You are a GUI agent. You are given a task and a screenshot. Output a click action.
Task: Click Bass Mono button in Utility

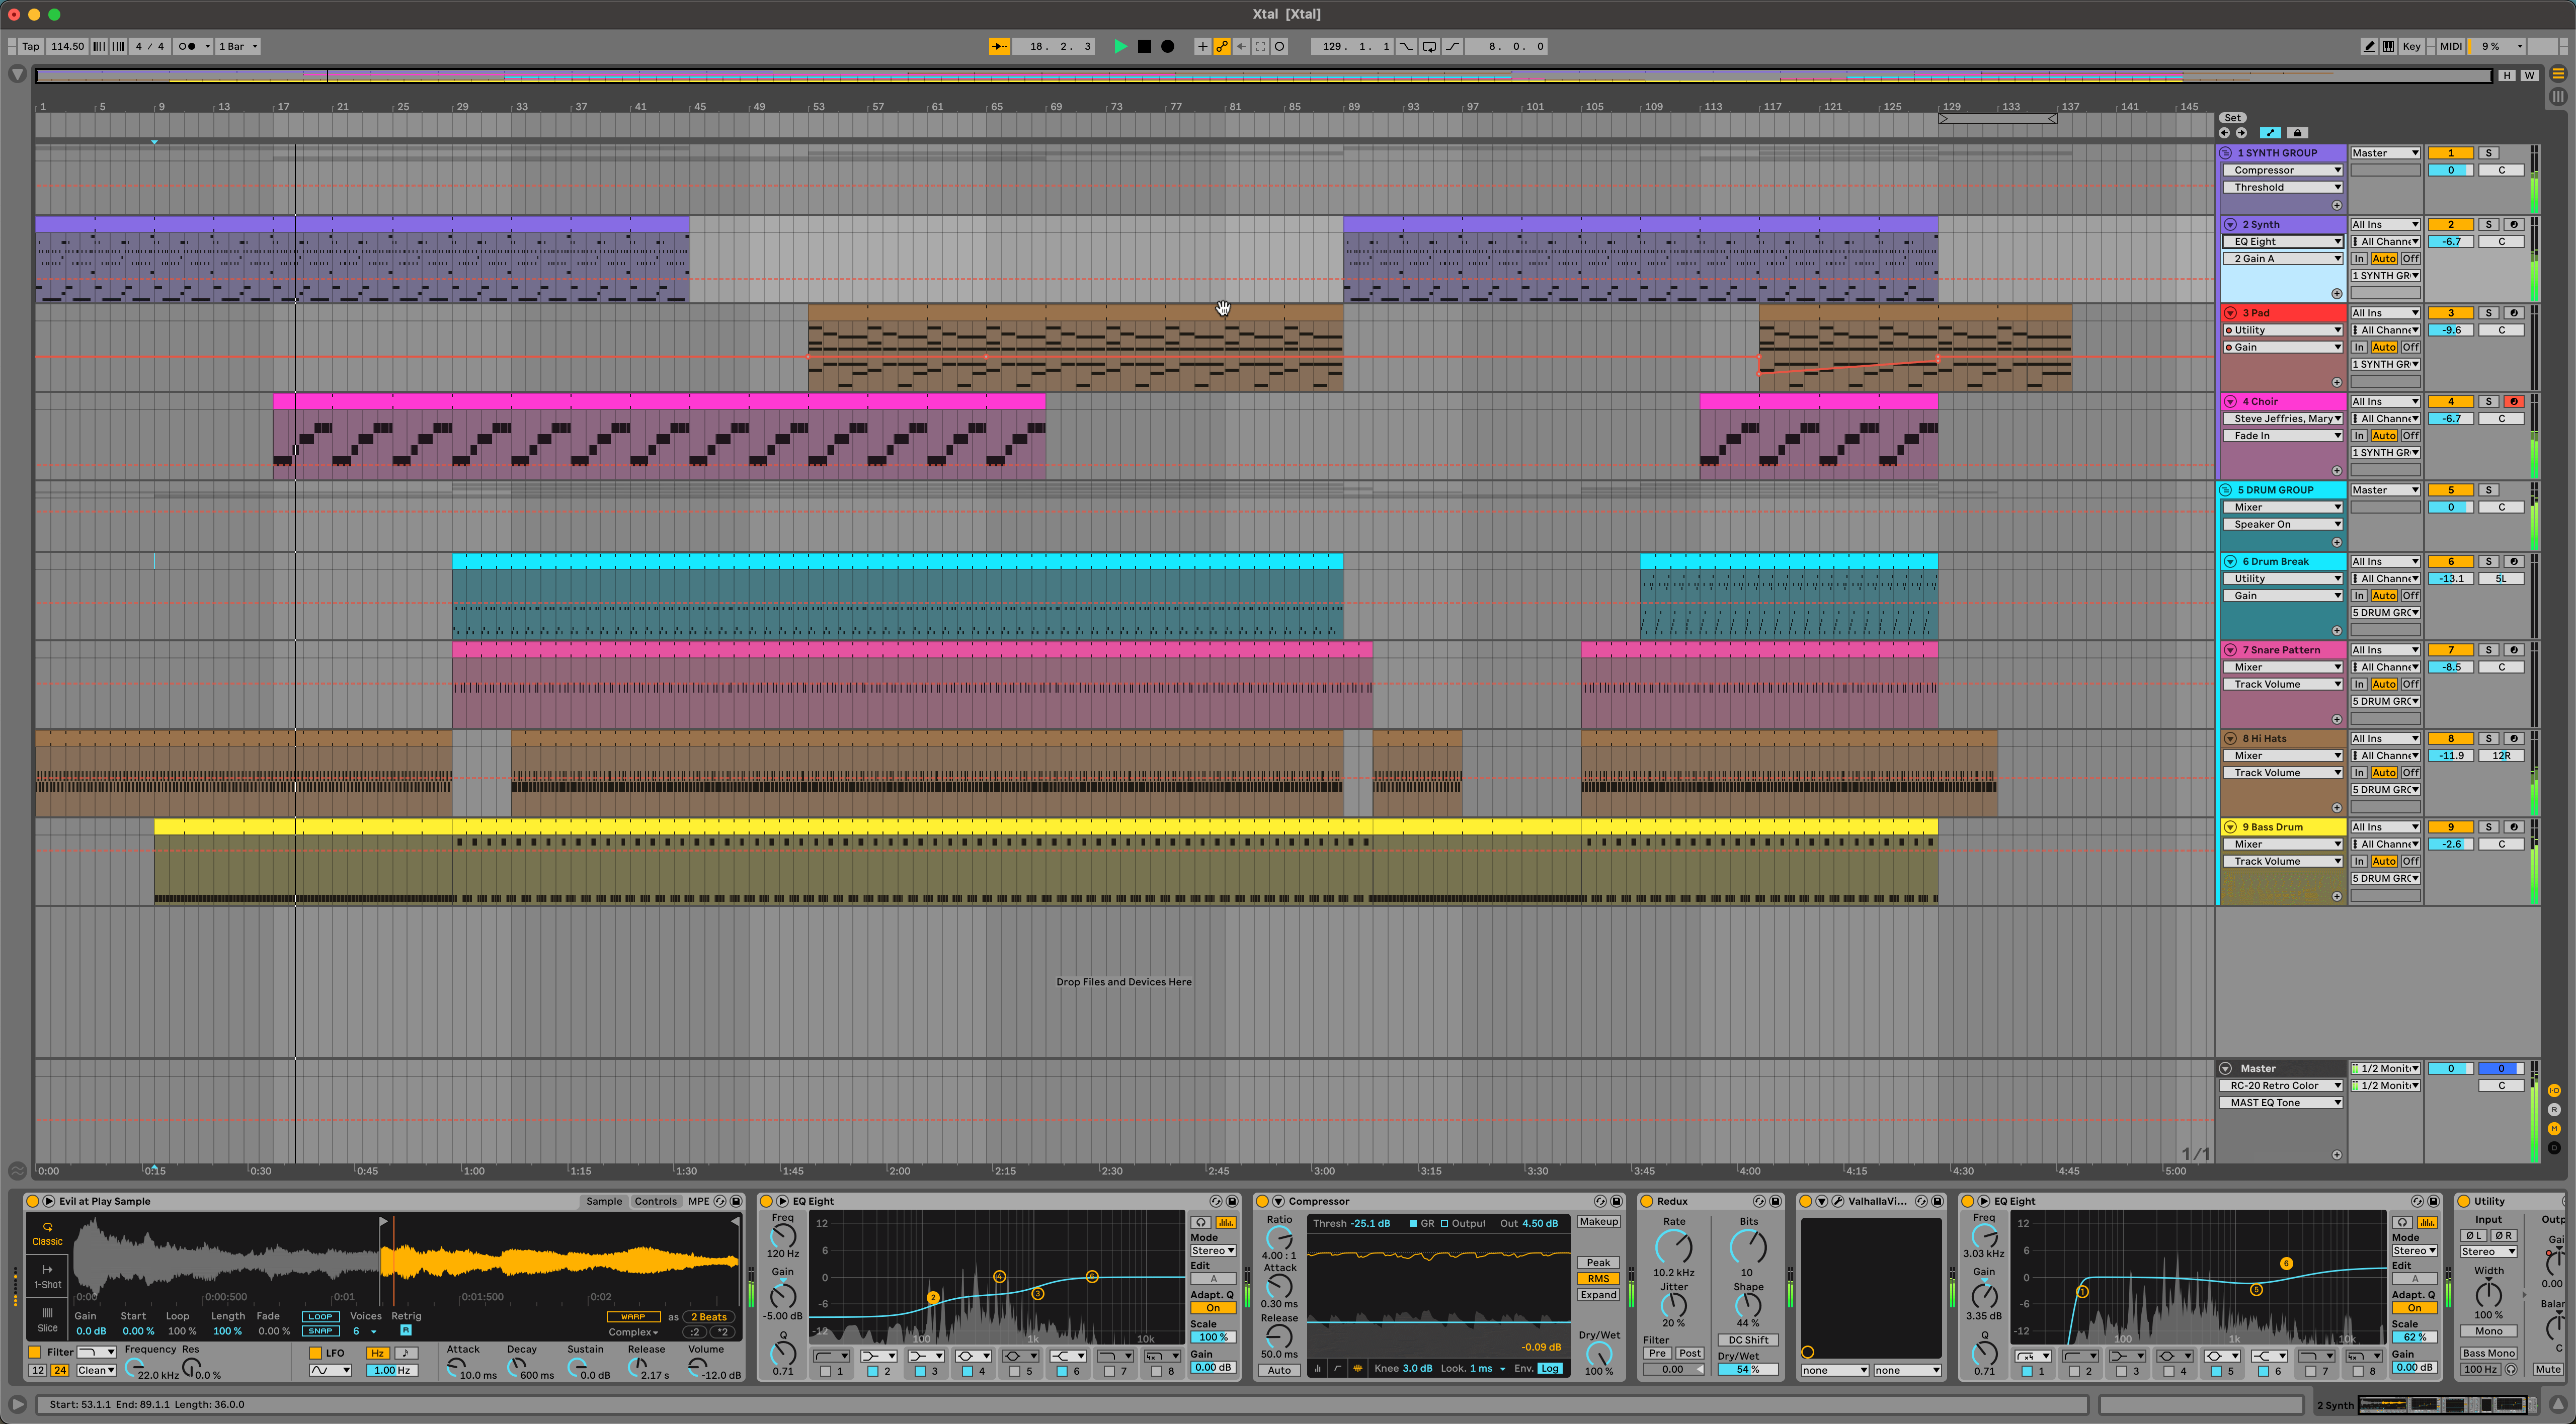[2488, 1353]
